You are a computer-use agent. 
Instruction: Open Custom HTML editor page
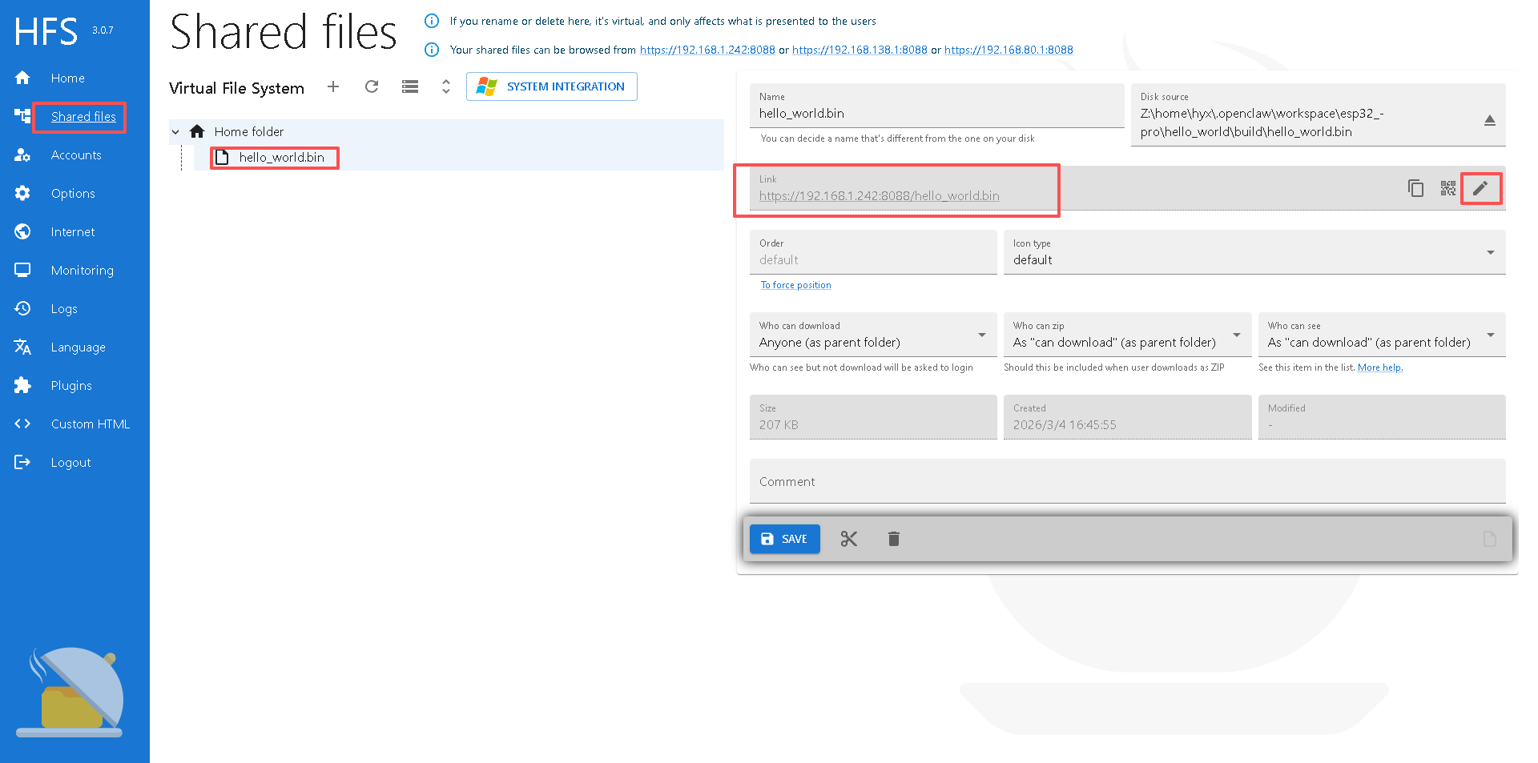(x=90, y=424)
